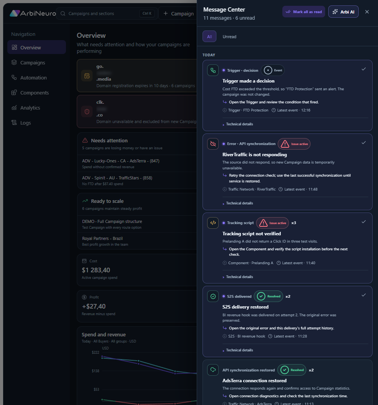Viewport: 378px width, 405px height.
Task: Mark Tracking script not verified as read
Action: point(363,222)
